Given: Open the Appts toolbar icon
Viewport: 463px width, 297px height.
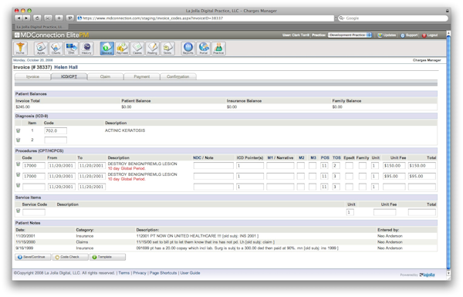Looking at the screenshot, I should coord(41,49).
